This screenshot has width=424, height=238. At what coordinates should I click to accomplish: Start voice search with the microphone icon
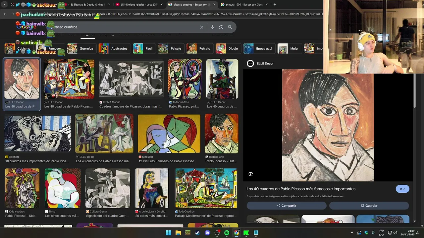click(212, 27)
